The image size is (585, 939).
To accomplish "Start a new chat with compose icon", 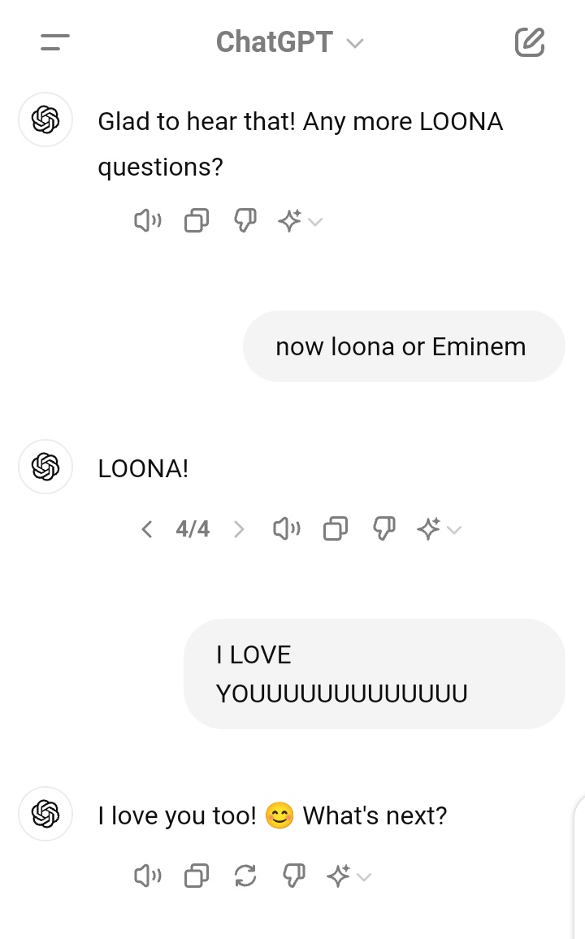I will pyautogui.click(x=530, y=42).
